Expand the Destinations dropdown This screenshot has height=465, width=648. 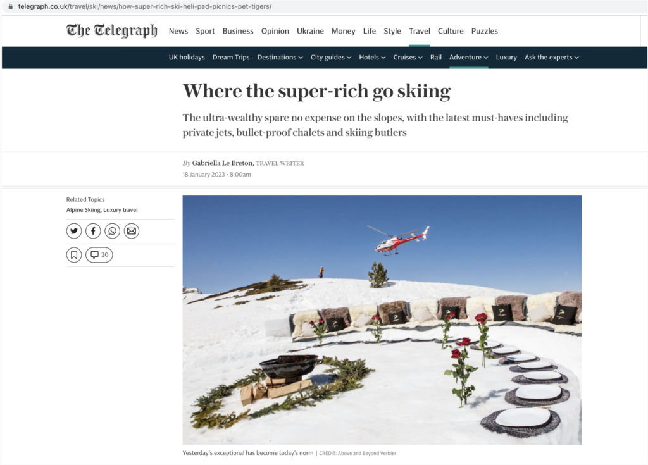[x=280, y=58]
